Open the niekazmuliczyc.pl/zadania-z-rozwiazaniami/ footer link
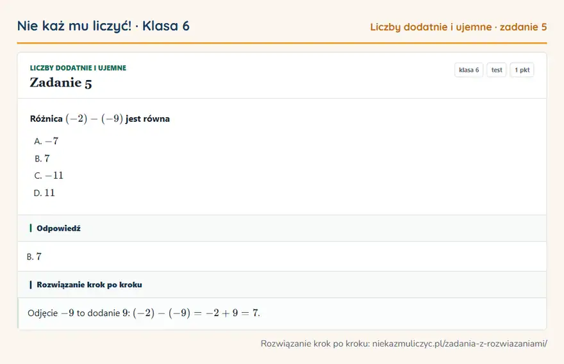Image resolution: width=564 pixels, height=364 pixels. tap(460, 343)
